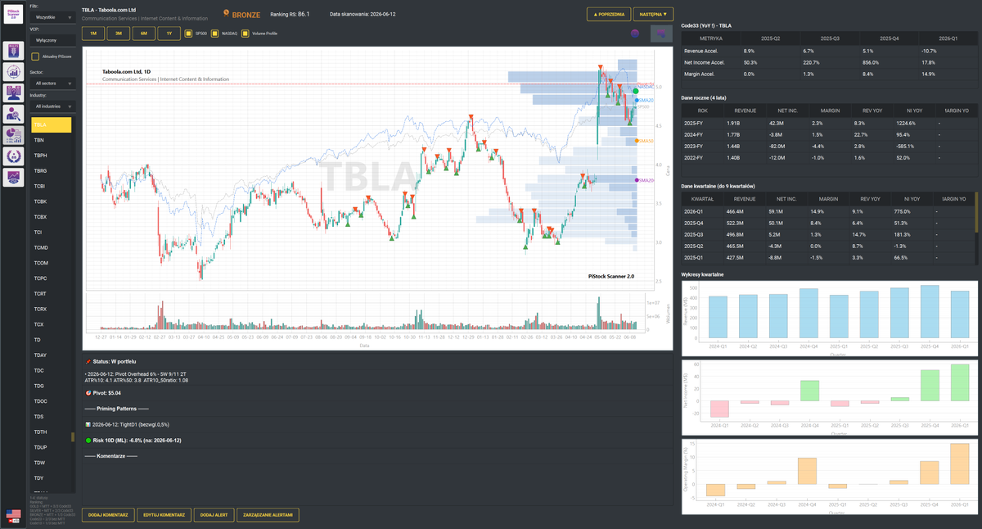Click the BRONZE medal badge icon
The height and width of the screenshot is (529, 982).
226,15
